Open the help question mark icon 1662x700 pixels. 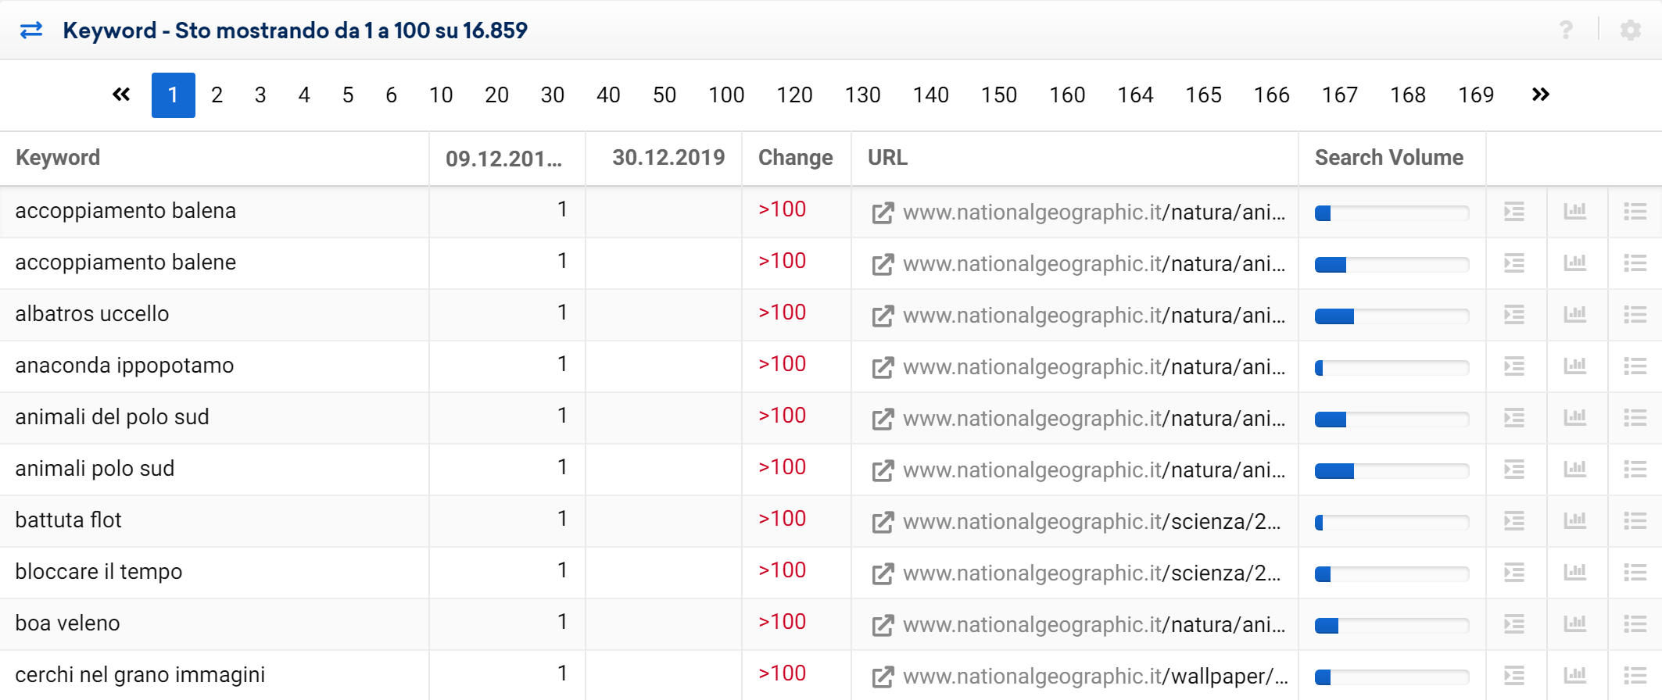pos(1566,30)
